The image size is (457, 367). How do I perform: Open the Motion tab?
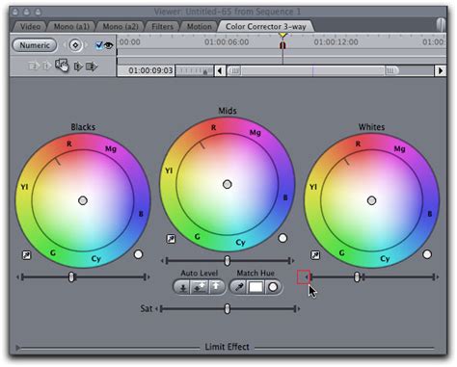[x=200, y=27]
